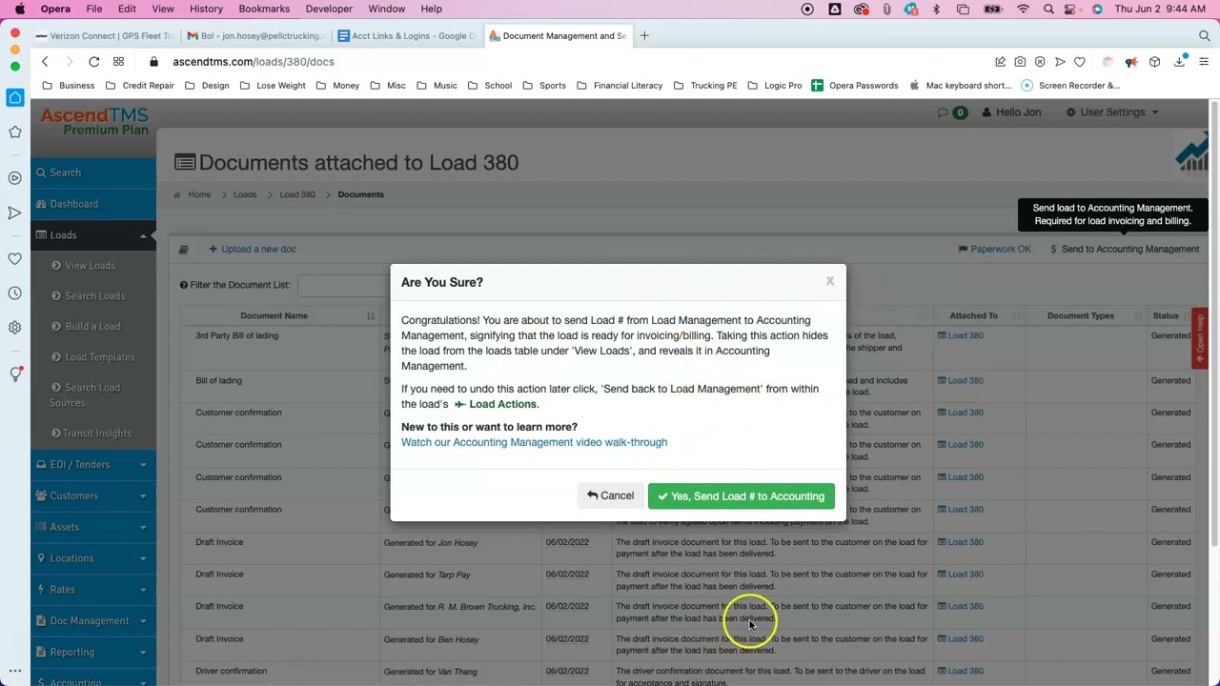Sort by the Attached To column arrows

point(1018,316)
